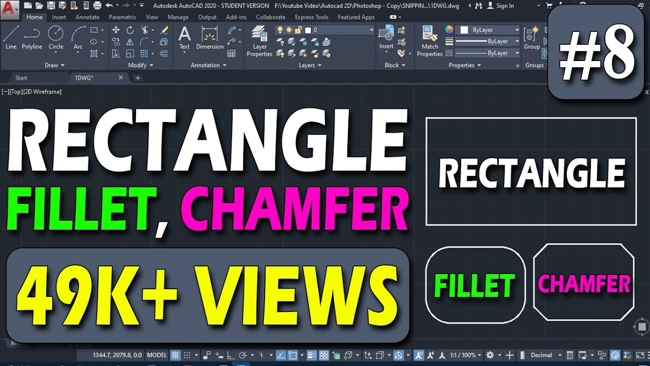Expand the Draw panel
This screenshot has width=650, height=366.
pos(55,65)
